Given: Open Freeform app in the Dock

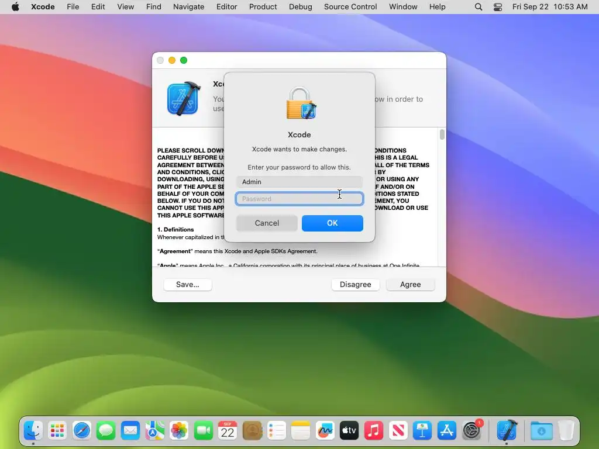Looking at the screenshot, I should coord(325,431).
